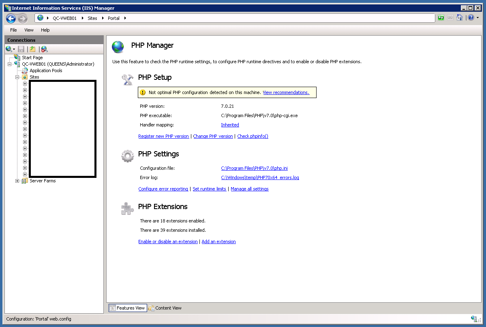The width and height of the screenshot is (486, 327).
Task: Click the View recommendations link
Action: (286, 92)
